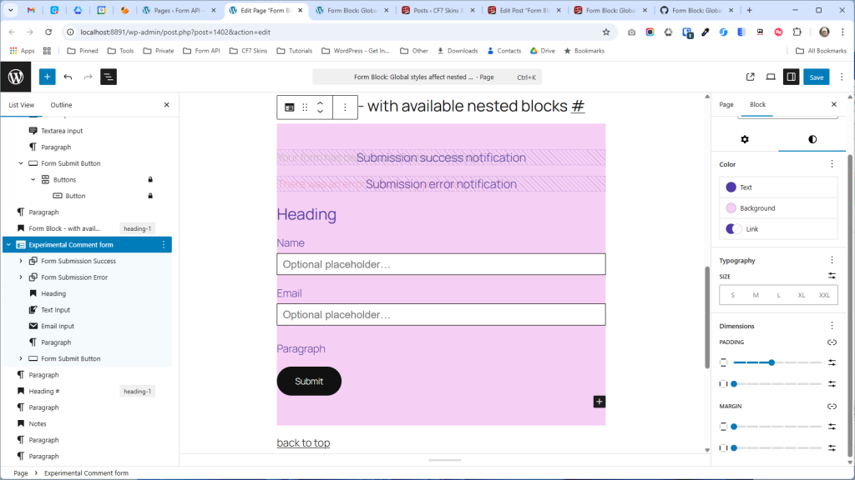The image size is (855, 480).
Task: Toggle linked padding sides icon
Action: tap(832, 342)
